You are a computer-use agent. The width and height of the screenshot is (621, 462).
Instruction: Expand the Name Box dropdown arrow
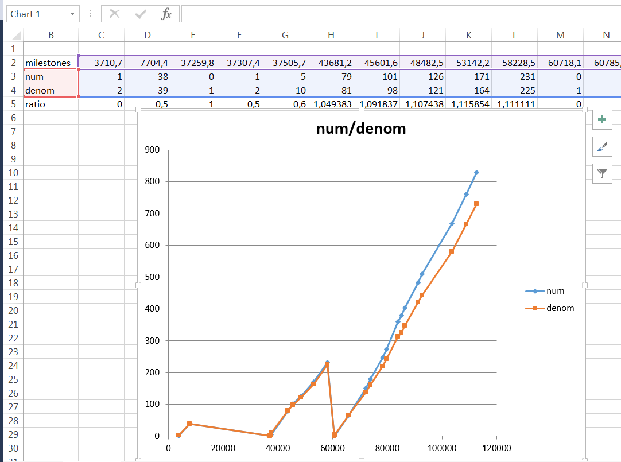[72, 14]
